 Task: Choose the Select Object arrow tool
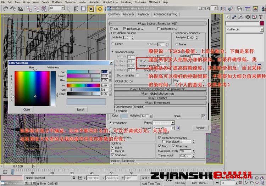[x=69, y=9]
